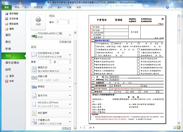The height and width of the screenshot is (132, 183).
Task: Click preview scrollbar up arrow
Action: (x=179, y=16)
